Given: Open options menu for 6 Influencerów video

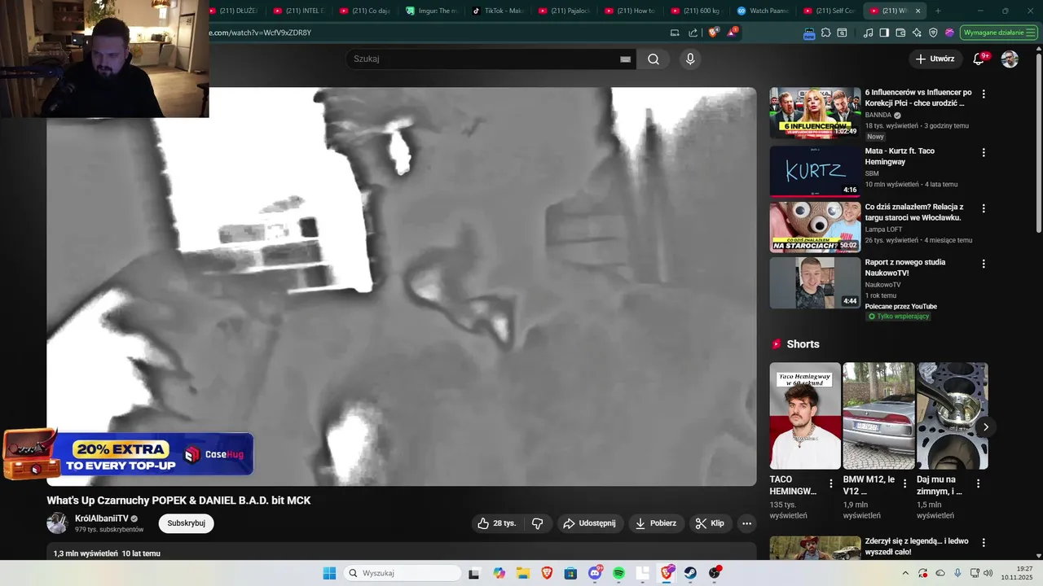Looking at the screenshot, I should [x=984, y=94].
